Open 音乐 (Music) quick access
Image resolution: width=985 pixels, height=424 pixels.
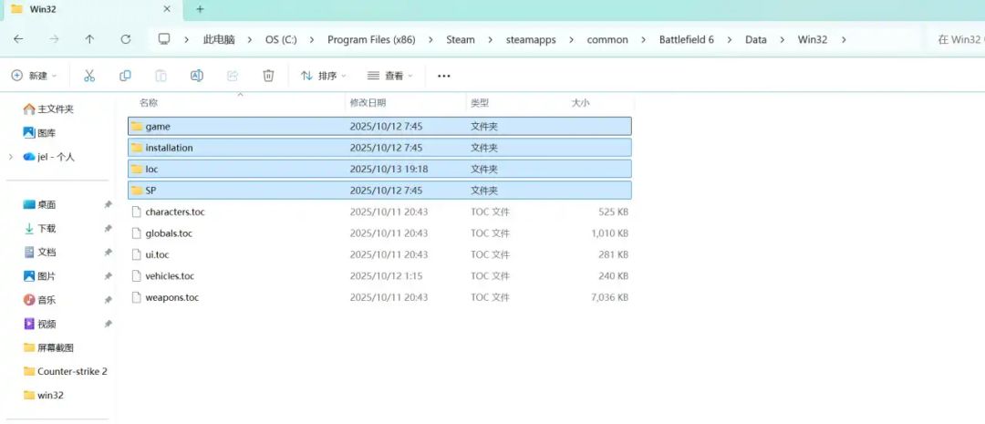coord(39,300)
